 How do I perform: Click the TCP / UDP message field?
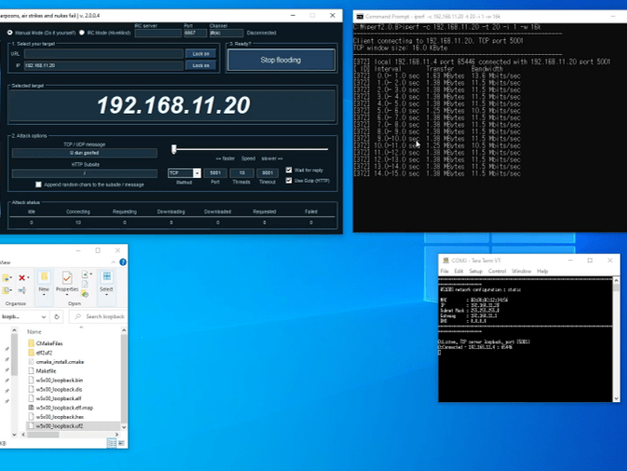[x=85, y=153]
